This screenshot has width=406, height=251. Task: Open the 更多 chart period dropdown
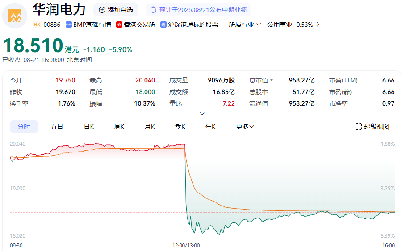pos(245,127)
